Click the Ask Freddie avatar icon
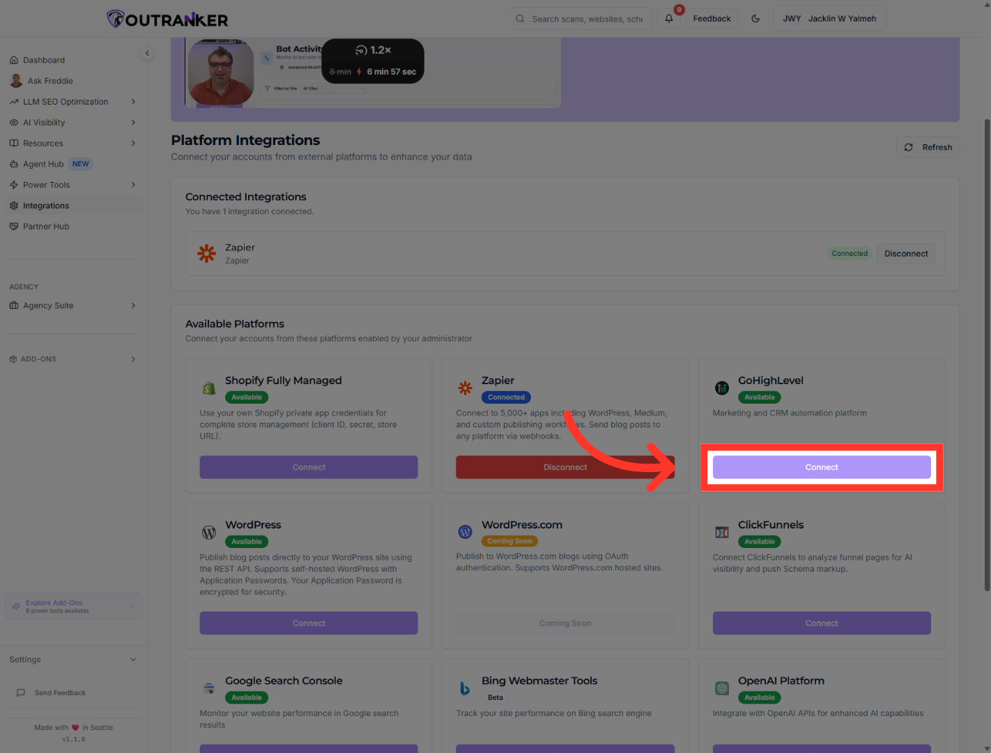This screenshot has height=753, width=991. coord(16,81)
